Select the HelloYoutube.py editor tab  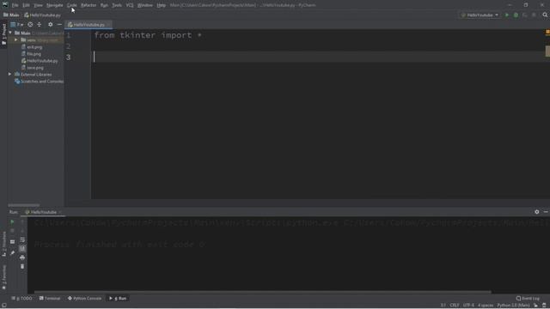pyautogui.click(x=88, y=25)
